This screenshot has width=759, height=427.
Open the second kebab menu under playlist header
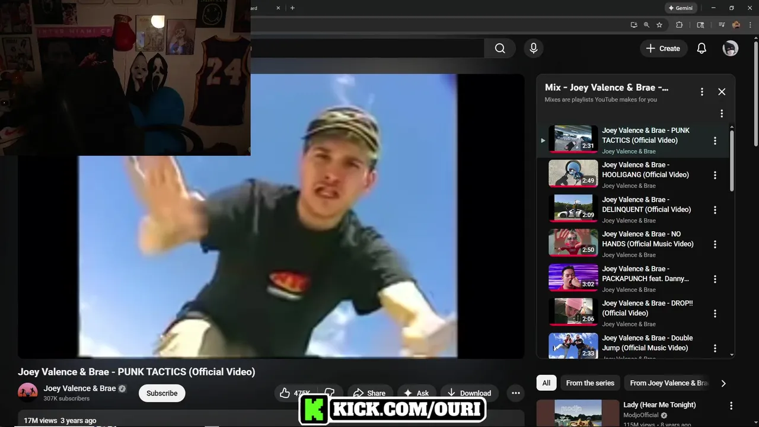point(722,113)
